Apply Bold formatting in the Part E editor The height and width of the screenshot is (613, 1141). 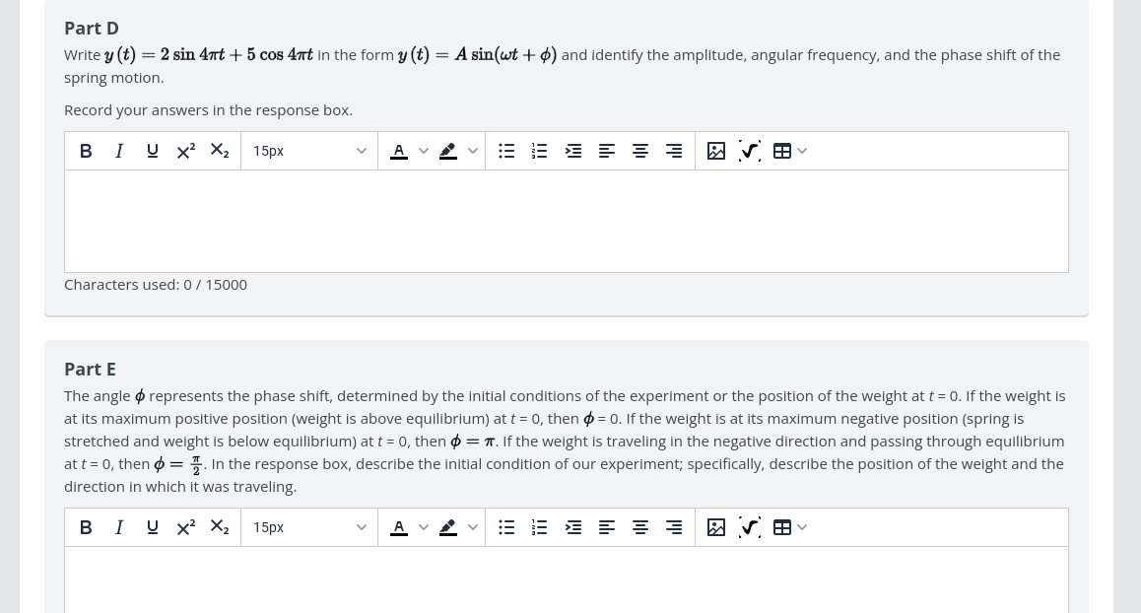tap(86, 527)
